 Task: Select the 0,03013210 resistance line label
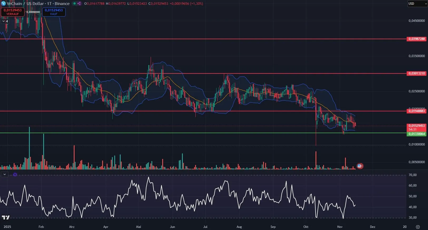[x=417, y=73]
